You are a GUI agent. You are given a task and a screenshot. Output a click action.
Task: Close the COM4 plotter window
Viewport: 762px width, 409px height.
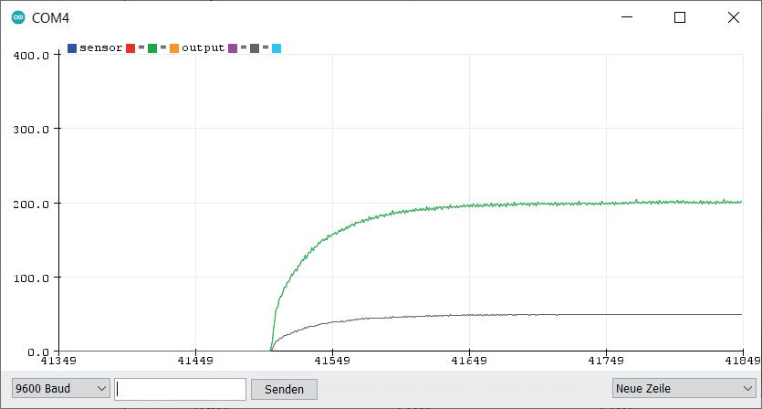pos(734,17)
